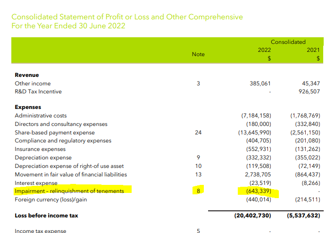The width and height of the screenshot is (335, 233).
Task: Click the statement title heading text
Action: click(127, 17)
